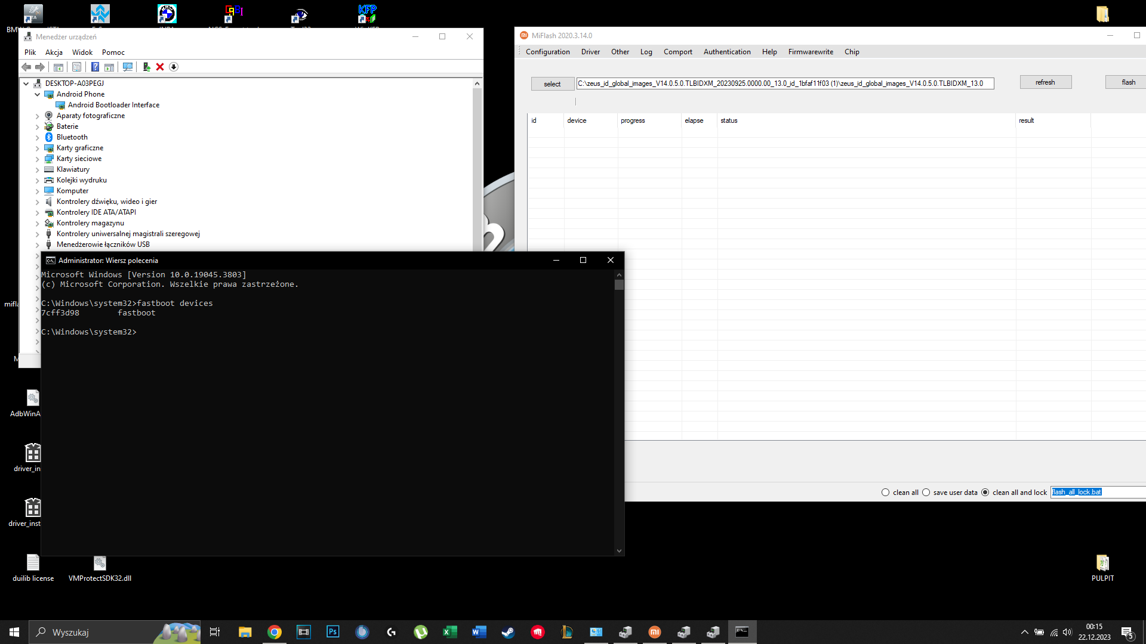Click the update driver toolbar icon
The height and width of the screenshot is (644, 1146).
[146, 67]
